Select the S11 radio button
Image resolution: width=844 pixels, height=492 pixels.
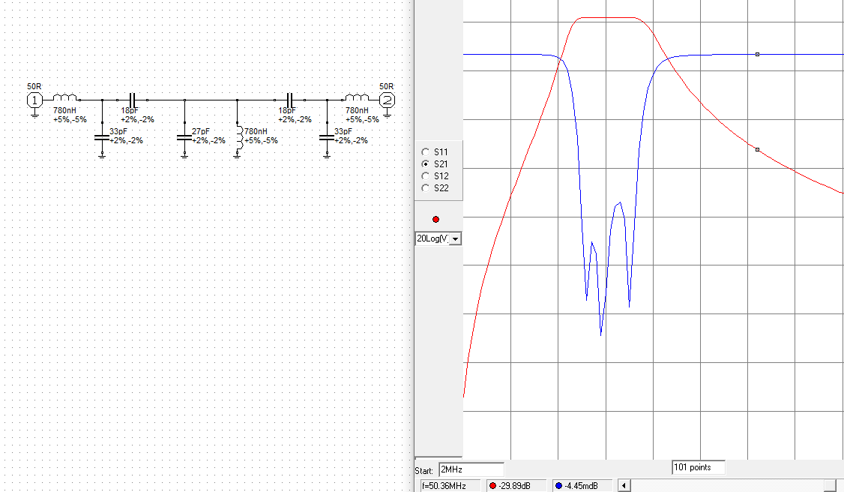[x=426, y=151]
